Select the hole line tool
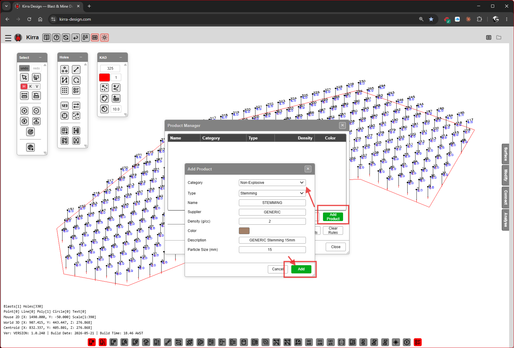Screen dimensions: 514x348 click(x=76, y=70)
